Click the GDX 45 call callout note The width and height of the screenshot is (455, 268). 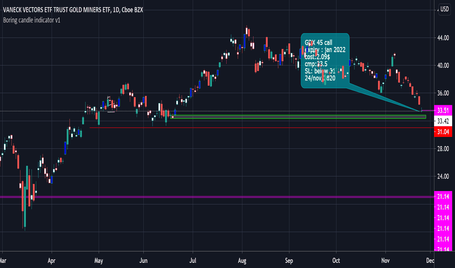point(325,60)
